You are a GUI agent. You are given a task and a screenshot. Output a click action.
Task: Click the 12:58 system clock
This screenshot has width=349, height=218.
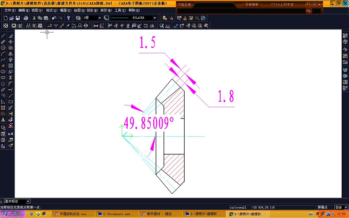click(x=341, y=214)
